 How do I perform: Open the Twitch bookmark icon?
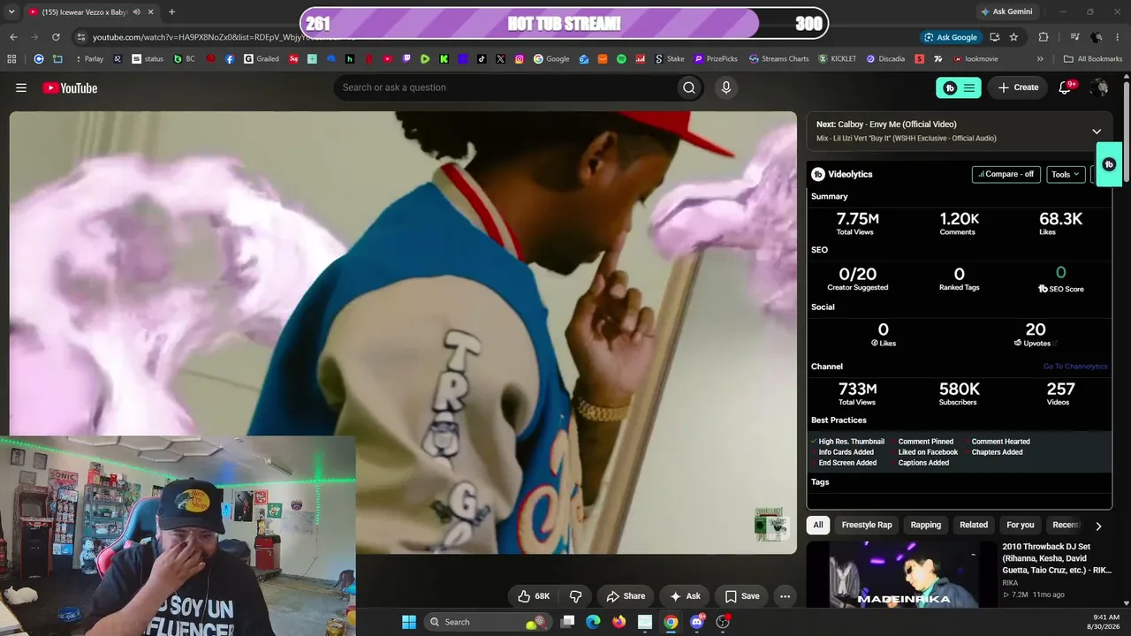pos(406,59)
